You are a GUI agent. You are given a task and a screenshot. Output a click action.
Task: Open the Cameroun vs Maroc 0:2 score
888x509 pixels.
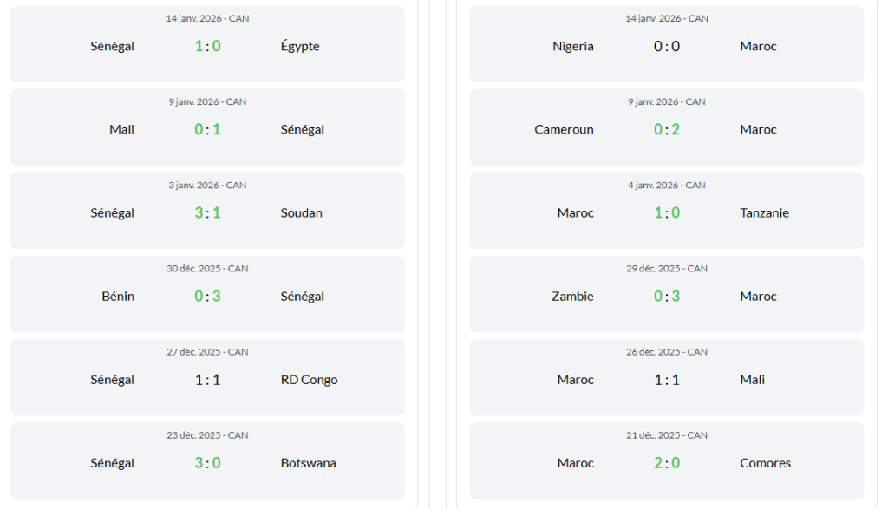click(667, 129)
